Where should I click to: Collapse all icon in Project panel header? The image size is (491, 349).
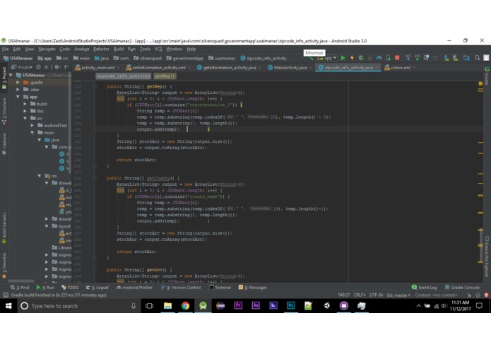[x=46, y=67]
